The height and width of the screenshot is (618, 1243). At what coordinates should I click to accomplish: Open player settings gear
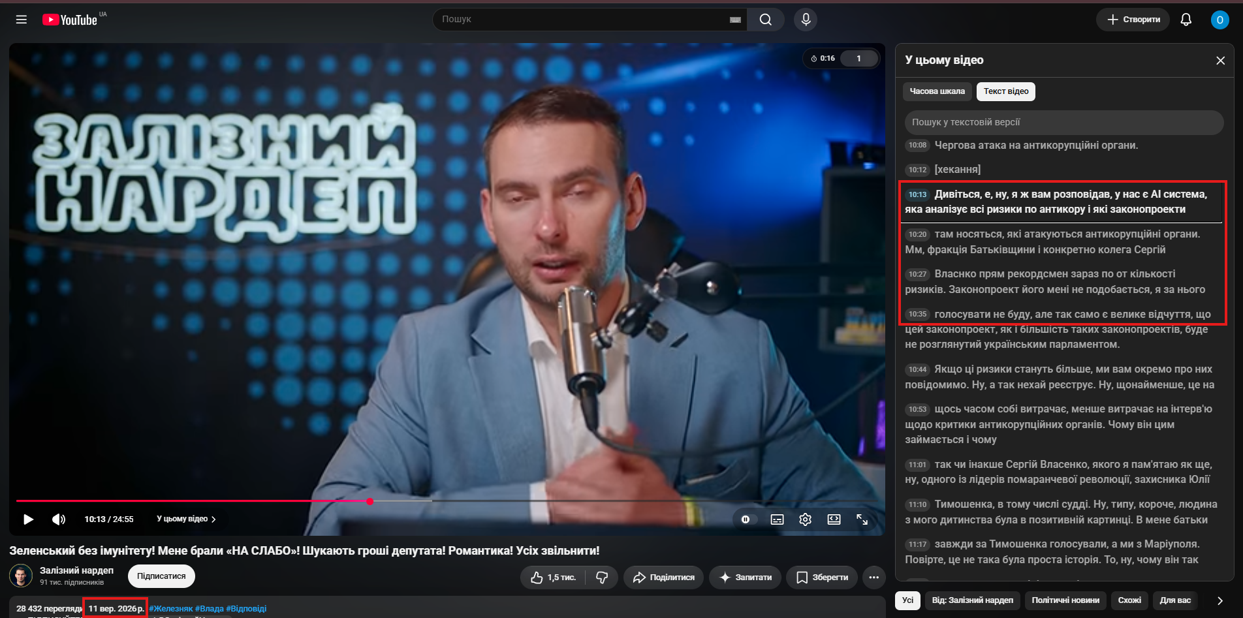(805, 519)
